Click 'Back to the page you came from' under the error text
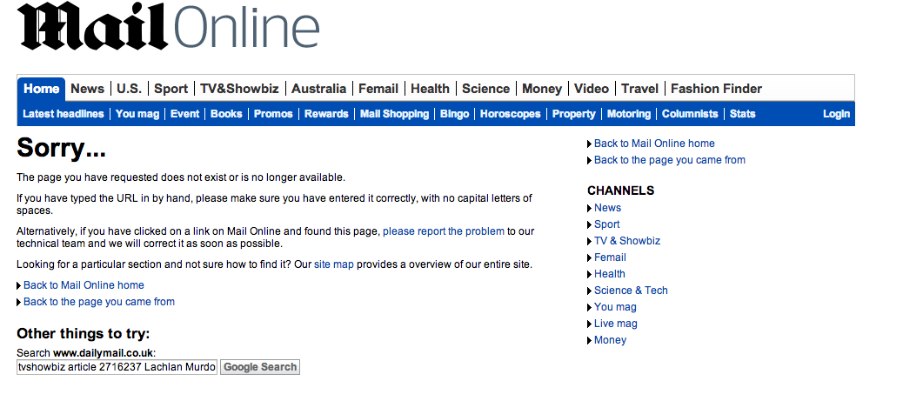This screenshot has height=401, width=903. click(99, 301)
